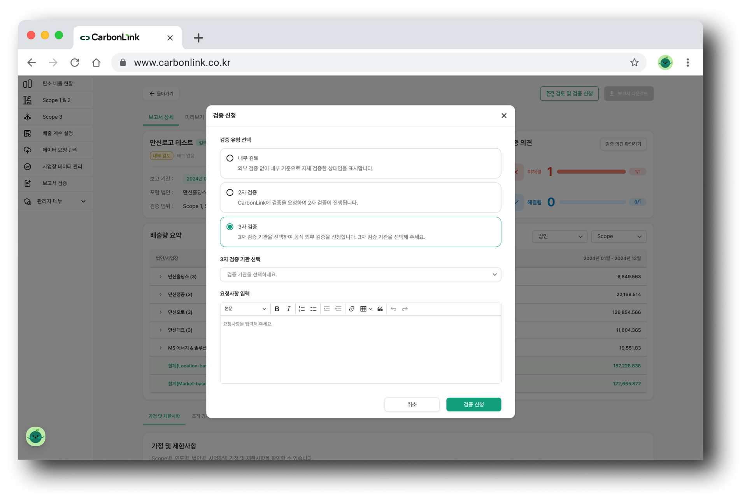Insert a numbered list in the editor

[302, 309]
